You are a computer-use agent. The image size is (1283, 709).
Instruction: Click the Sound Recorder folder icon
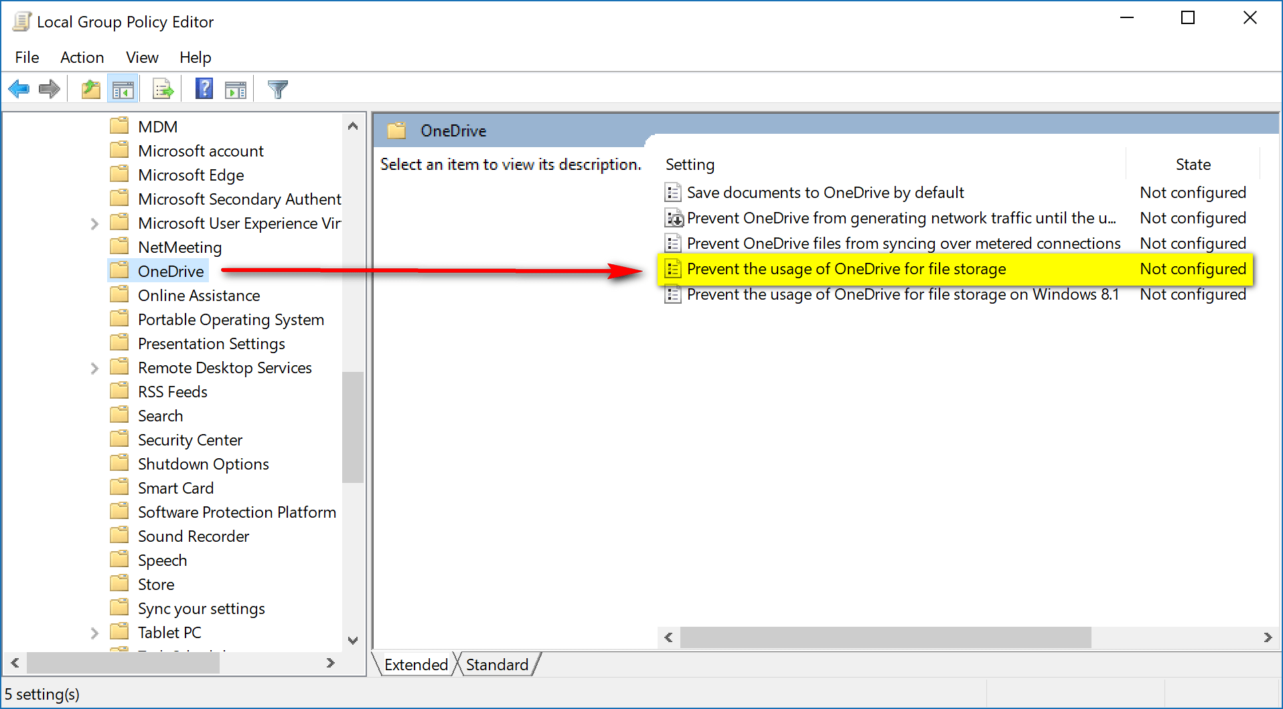click(x=119, y=535)
